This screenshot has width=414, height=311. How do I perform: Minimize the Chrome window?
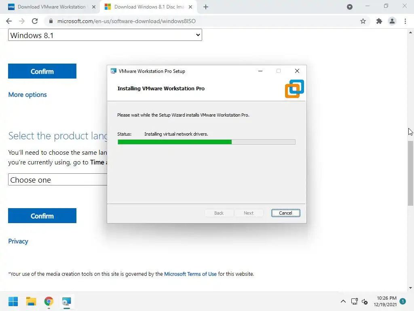[367, 6]
